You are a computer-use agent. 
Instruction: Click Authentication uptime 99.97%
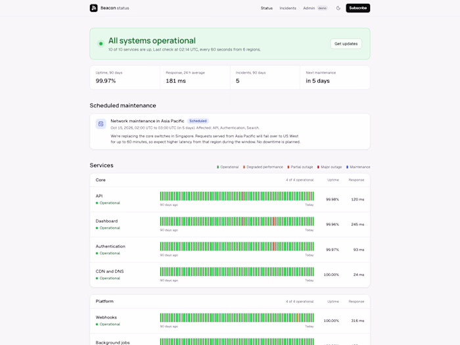(x=332, y=250)
